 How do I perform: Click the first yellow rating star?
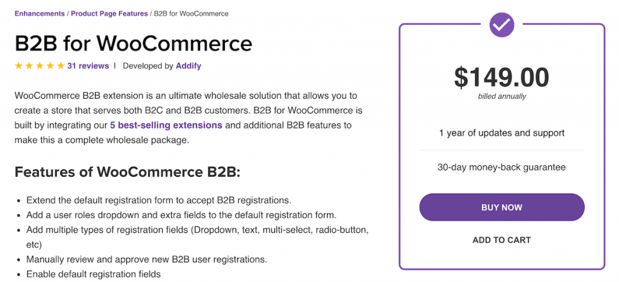click(19, 65)
